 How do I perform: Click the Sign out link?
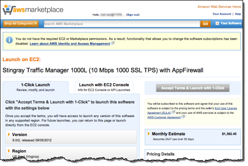pos(133,15)
